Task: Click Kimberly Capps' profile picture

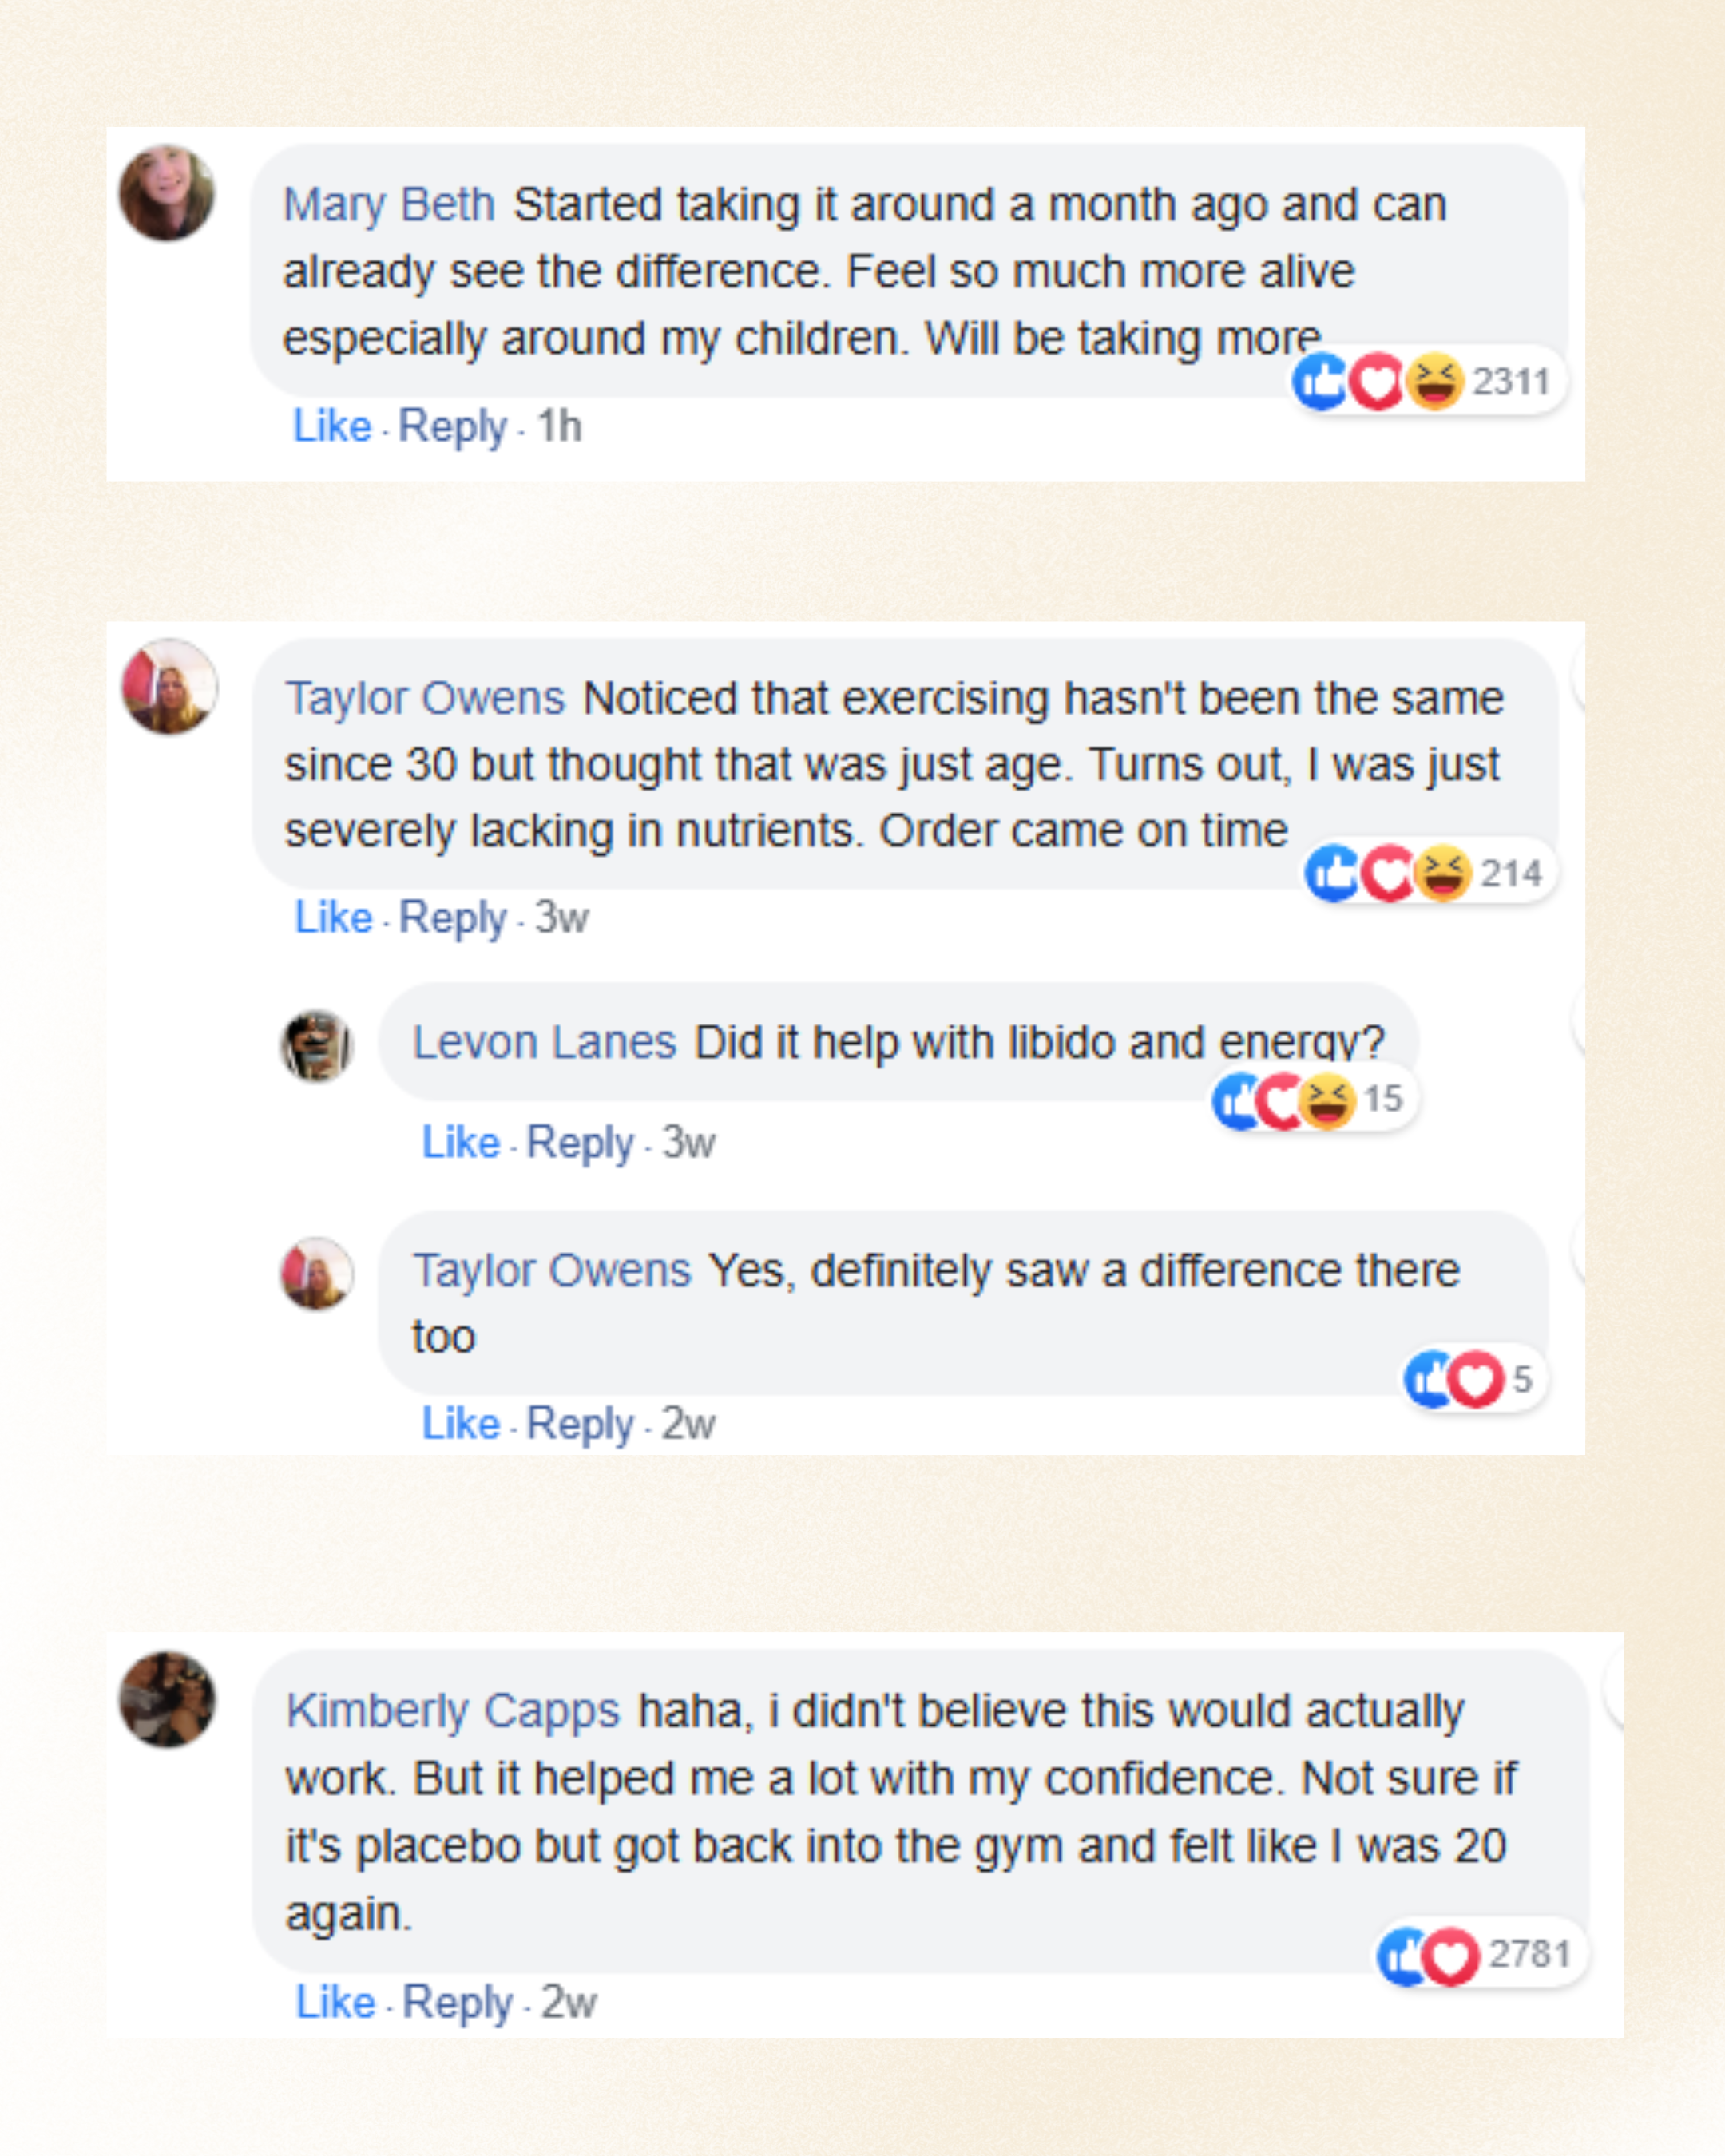Action: point(167,1700)
